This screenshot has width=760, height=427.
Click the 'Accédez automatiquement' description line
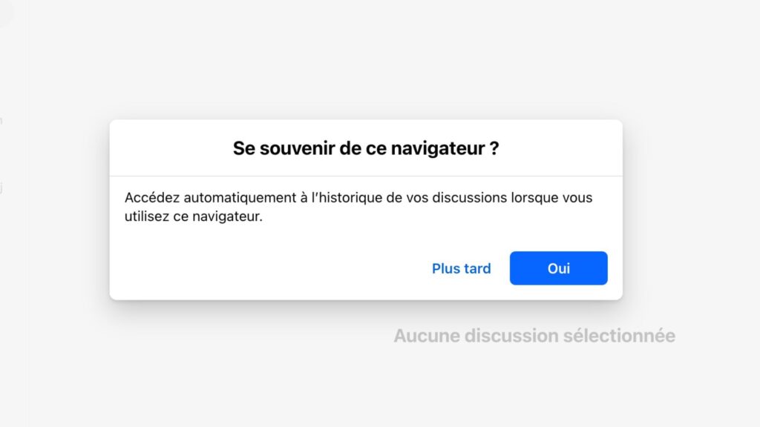pos(358,197)
